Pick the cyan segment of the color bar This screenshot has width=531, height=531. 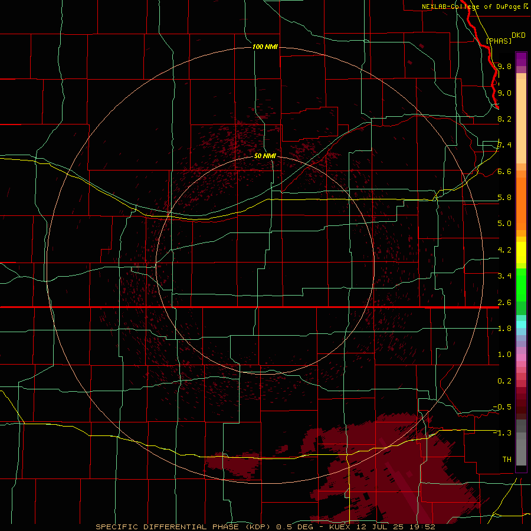pos(521,324)
